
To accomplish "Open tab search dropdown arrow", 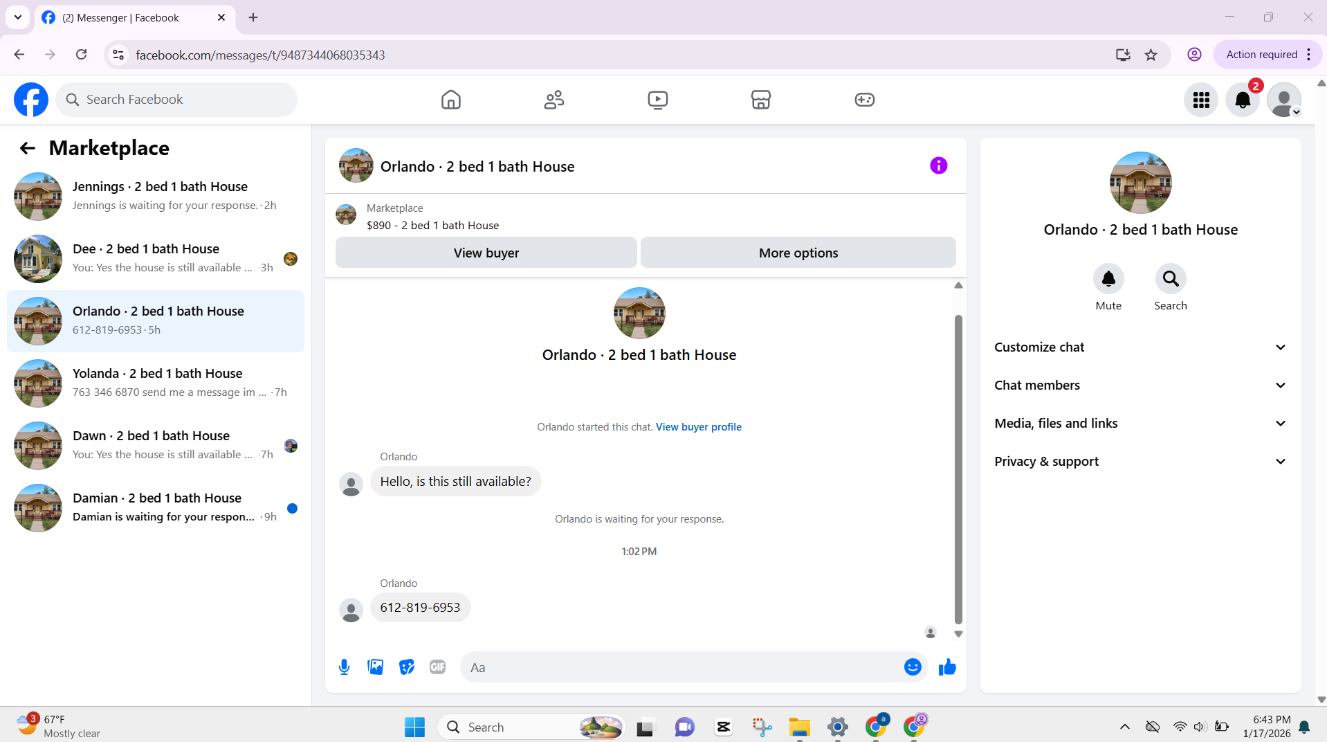I will pyautogui.click(x=18, y=17).
